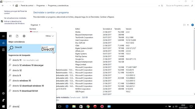
Task: Open Settings gear in Start sidebar
Action: (x=3, y=93)
